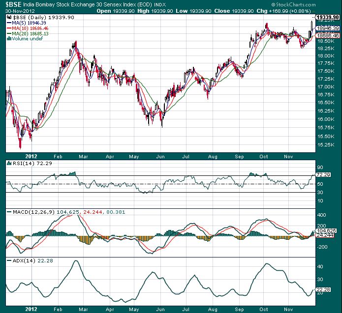Click the 22.28 tag on the ADX axis
Screen dimensions: 342x313
coord(323,290)
